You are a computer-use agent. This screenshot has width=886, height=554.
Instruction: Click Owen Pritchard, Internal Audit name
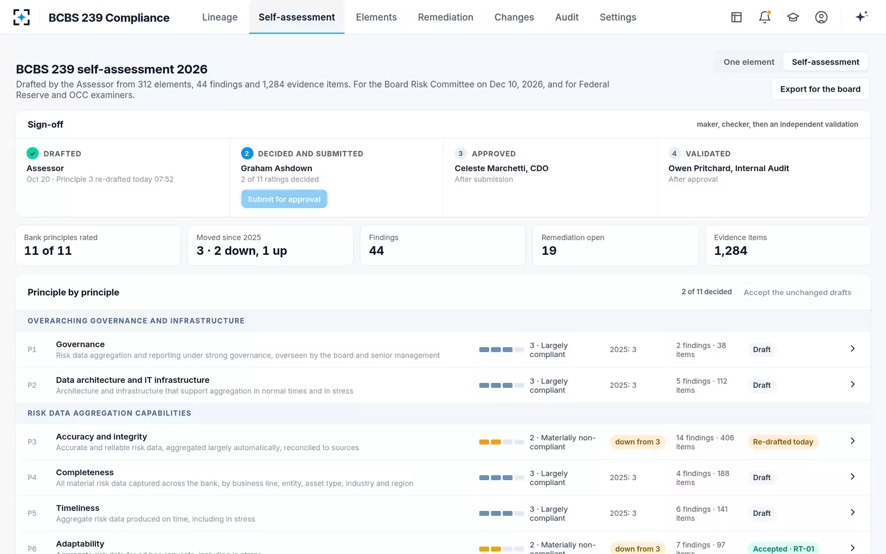(728, 168)
